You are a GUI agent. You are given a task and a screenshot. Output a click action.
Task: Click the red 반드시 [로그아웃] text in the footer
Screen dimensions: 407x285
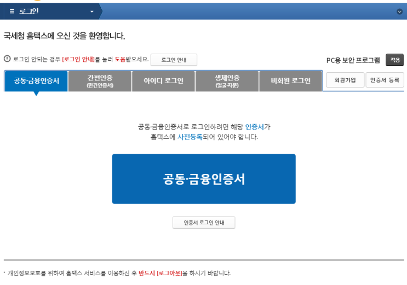(160, 273)
